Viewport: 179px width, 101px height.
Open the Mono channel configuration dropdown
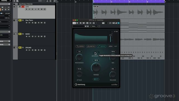click(95, 26)
